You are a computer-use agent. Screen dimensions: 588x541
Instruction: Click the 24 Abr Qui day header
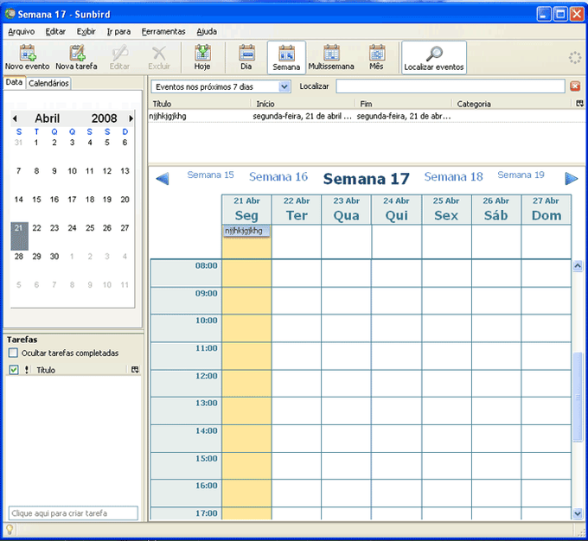[396, 210]
